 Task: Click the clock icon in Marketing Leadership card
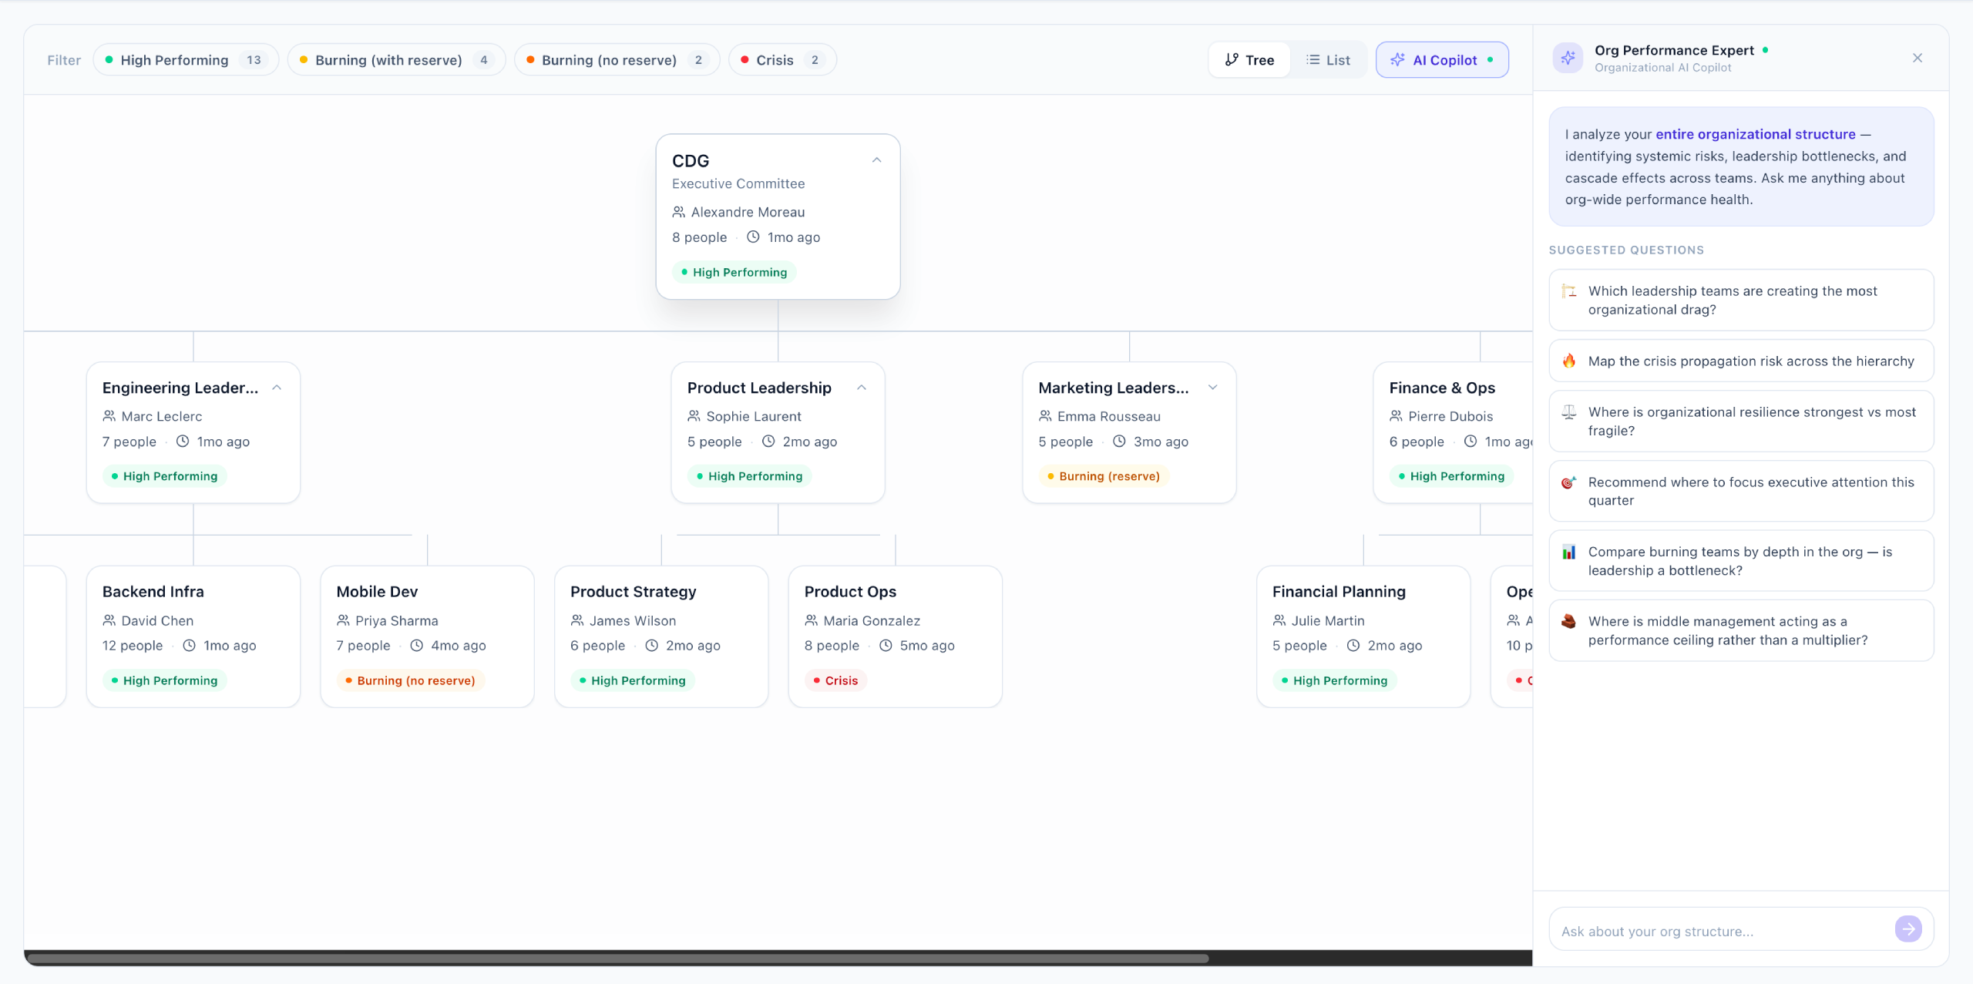1119,442
